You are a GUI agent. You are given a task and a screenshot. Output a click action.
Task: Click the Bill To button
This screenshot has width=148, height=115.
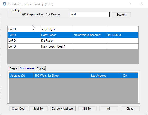pos(87,109)
